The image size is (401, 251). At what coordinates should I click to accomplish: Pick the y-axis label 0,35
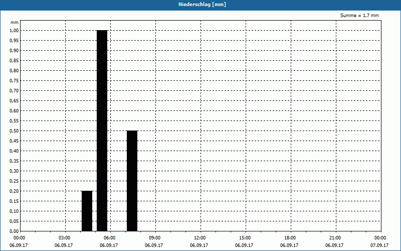[14, 161]
